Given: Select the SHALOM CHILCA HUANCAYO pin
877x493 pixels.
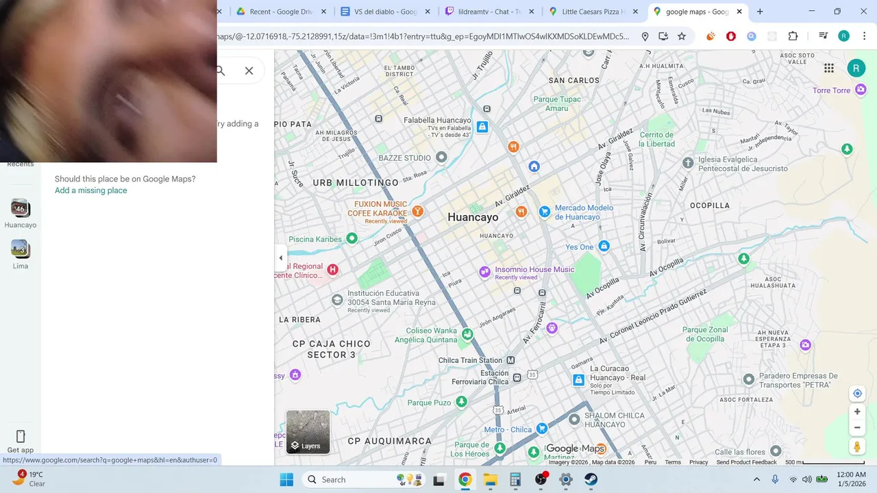Looking at the screenshot, I should (x=574, y=419).
